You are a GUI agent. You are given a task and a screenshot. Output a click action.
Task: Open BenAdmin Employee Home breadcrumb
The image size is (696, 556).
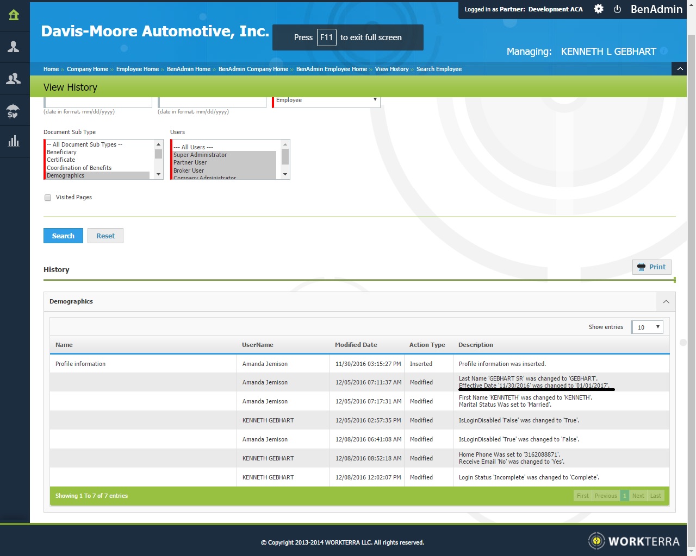point(332,69)
